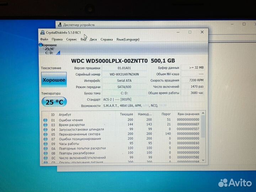Open the Справка menu
This screenshot has height=192, width=256.
pos(107,39)
